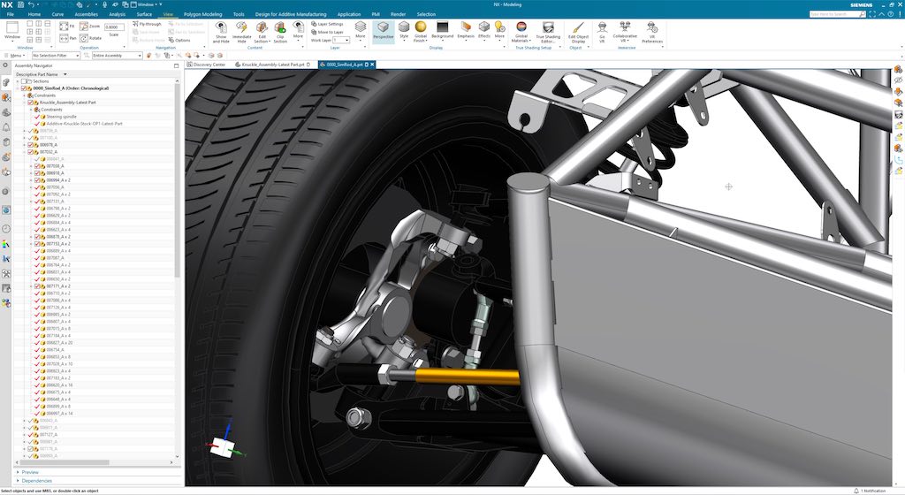Click the Scale value field
The image size is (905, 495).
point(114,27)
